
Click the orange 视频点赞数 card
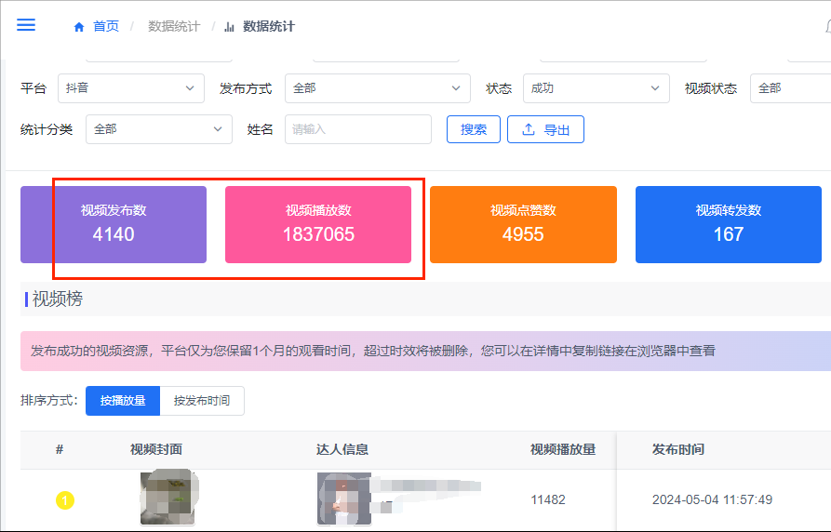click(x=523, y=224)
